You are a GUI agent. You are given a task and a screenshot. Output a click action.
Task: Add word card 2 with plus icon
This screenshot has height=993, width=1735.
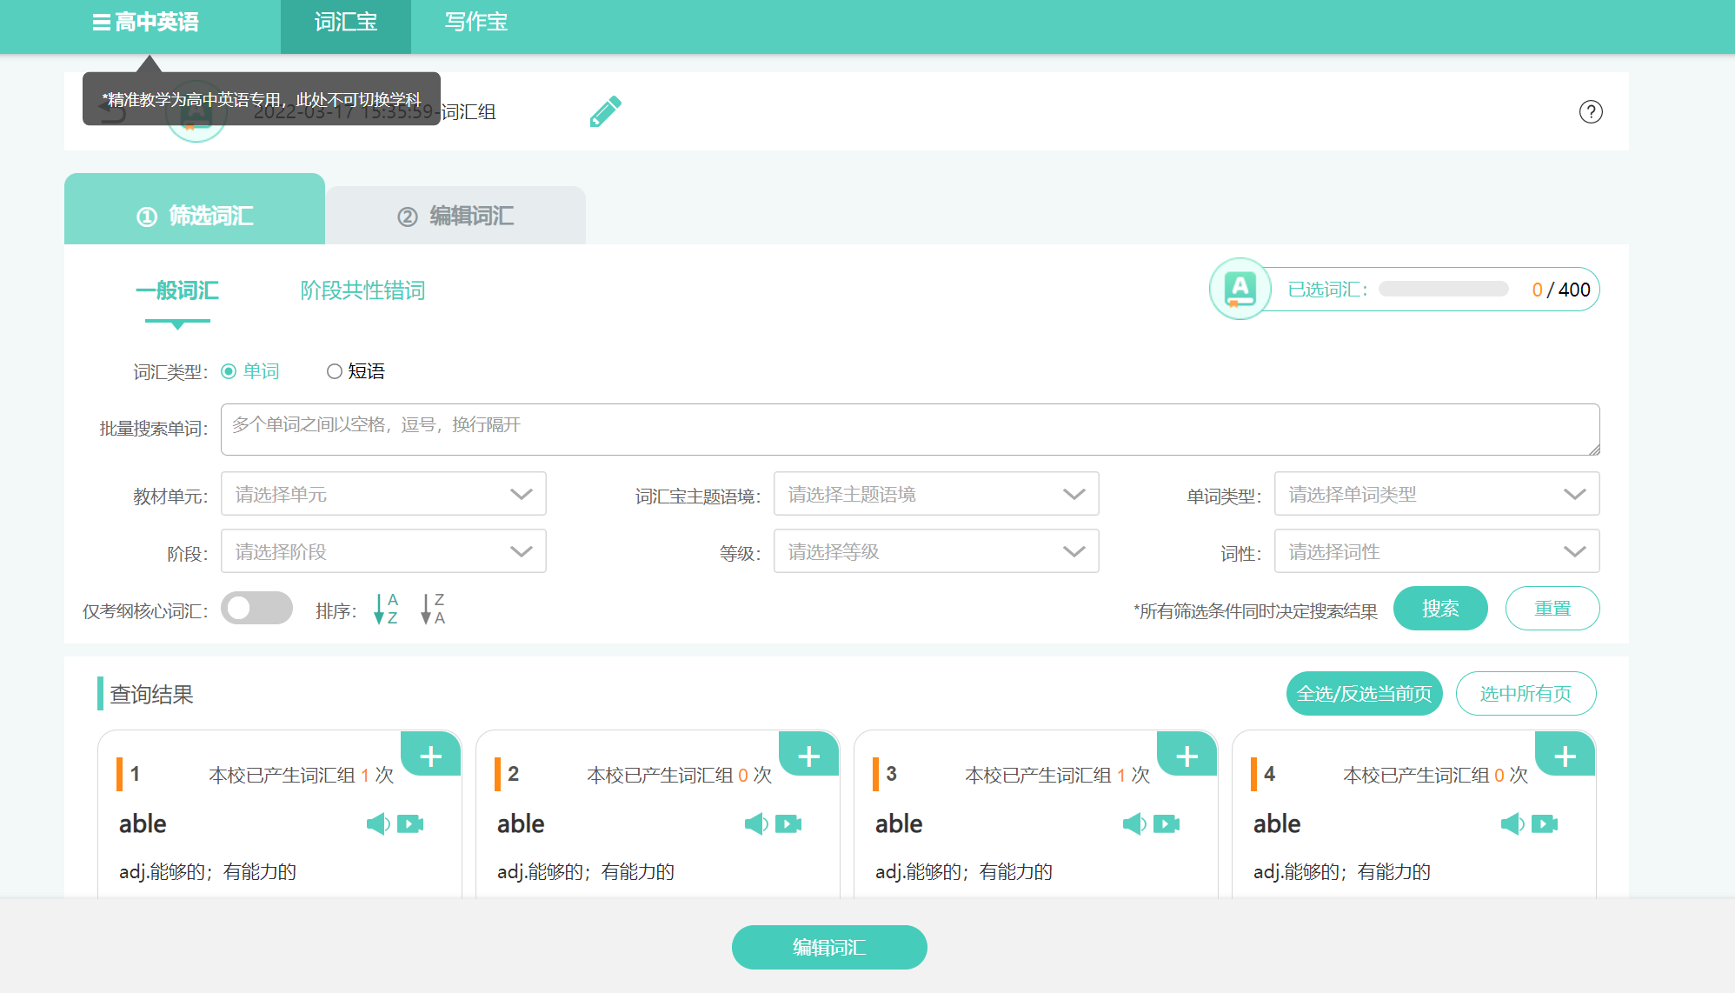point(809,755)
